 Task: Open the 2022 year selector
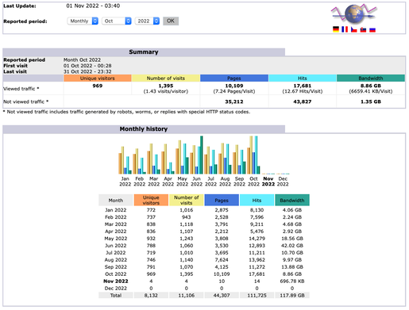147,21
